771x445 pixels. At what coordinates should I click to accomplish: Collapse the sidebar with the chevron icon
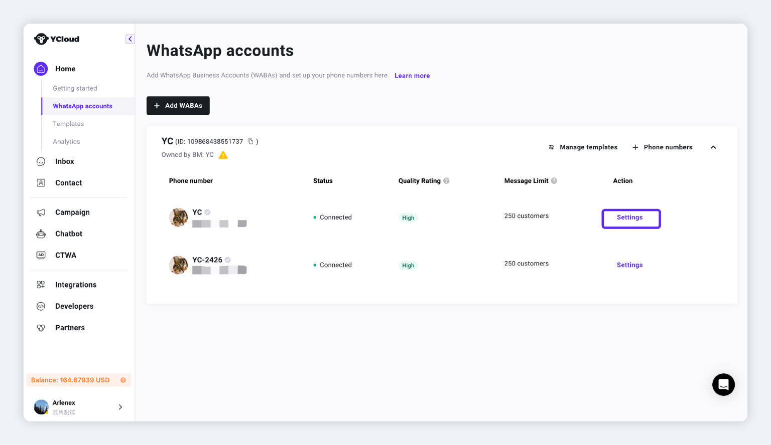tap(130, 39)
